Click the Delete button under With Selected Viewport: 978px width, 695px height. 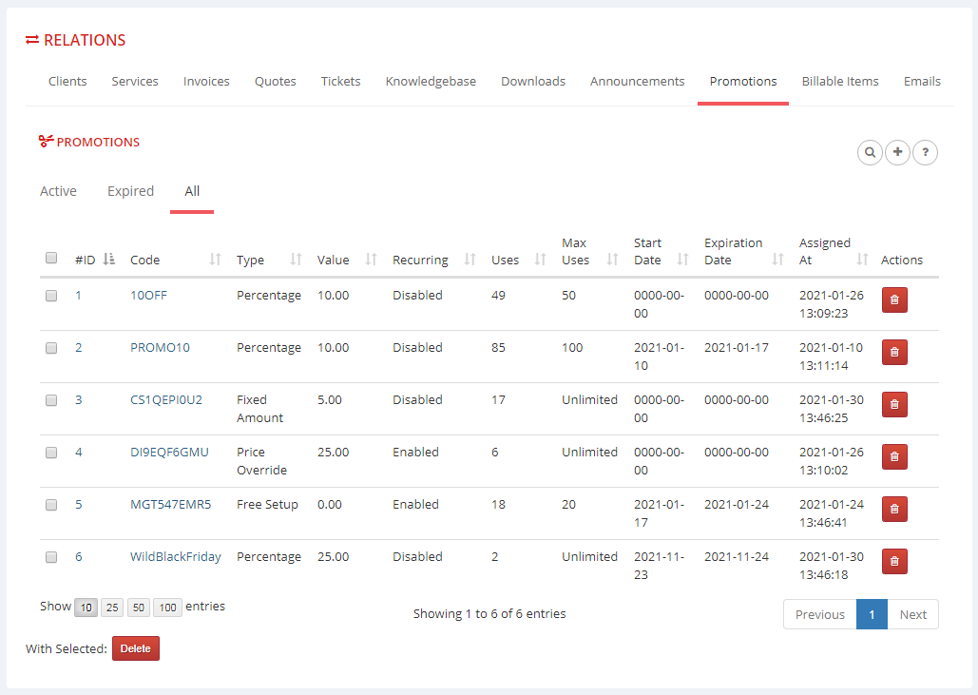pos(135,648)
